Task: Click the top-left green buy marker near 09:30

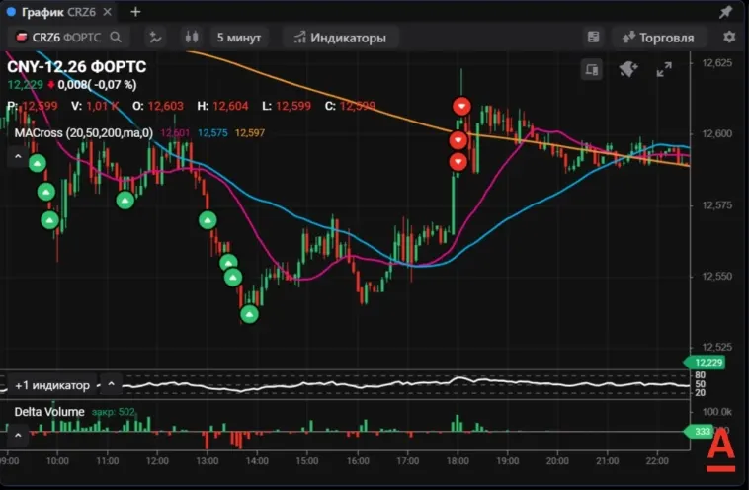Action: [x=38, y=164]
